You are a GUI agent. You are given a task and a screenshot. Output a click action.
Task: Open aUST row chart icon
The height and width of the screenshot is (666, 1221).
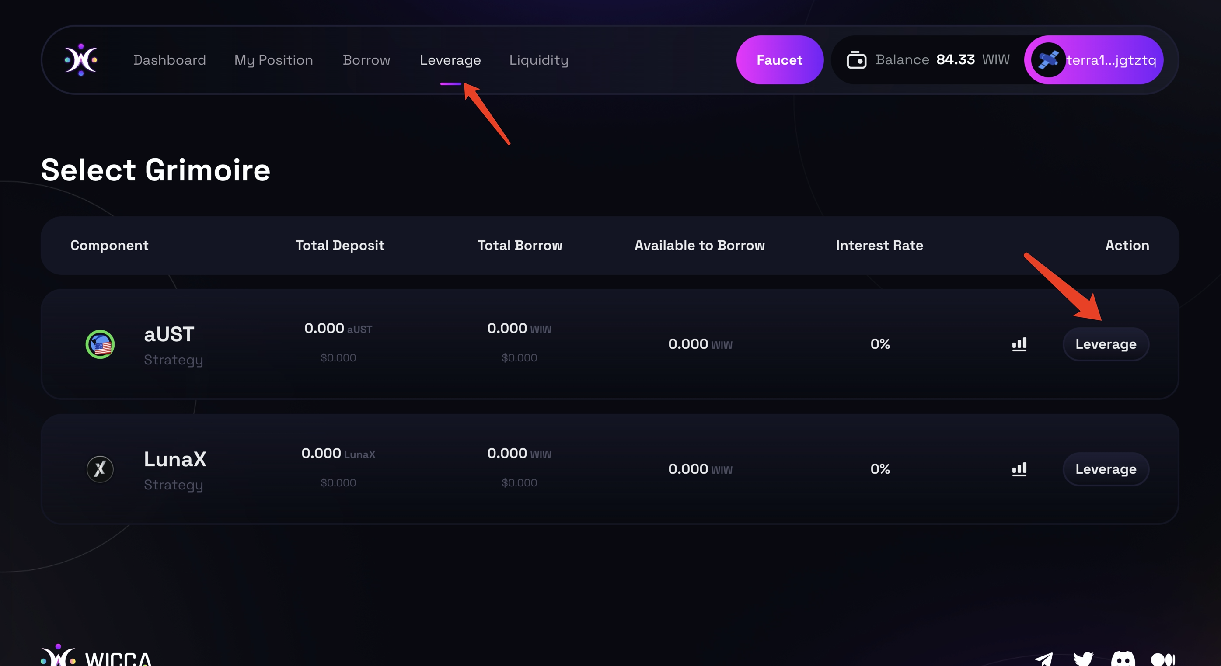pyautogui.click(x=1019, y=344)
